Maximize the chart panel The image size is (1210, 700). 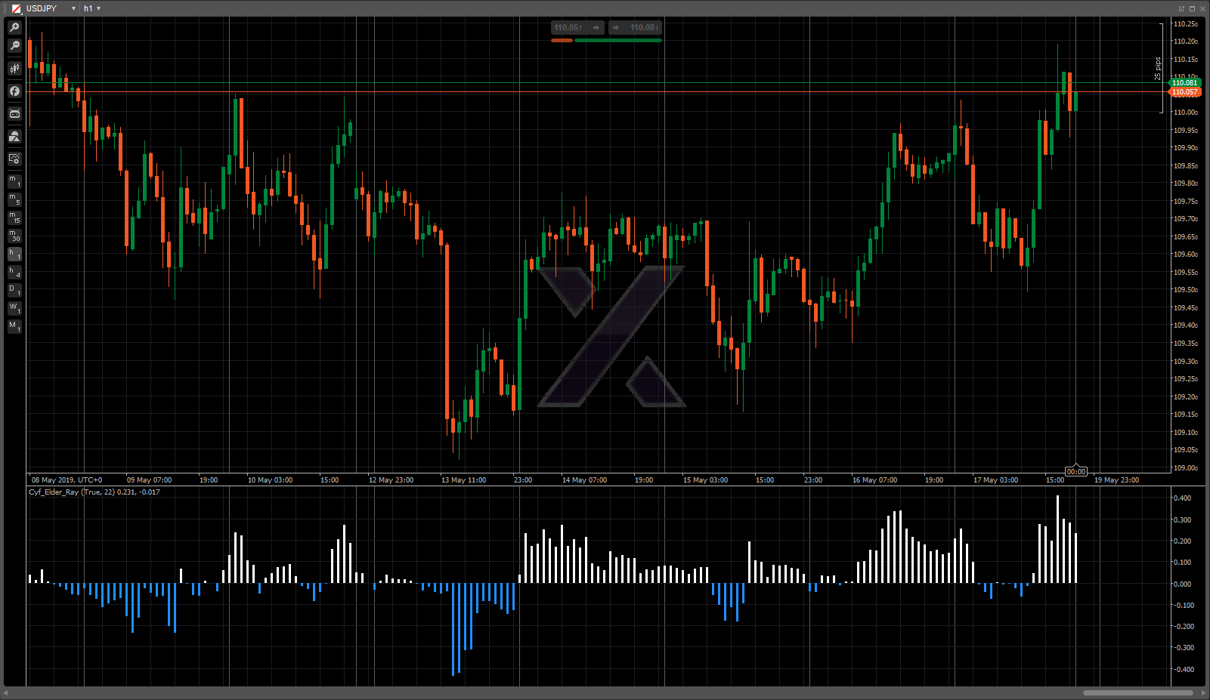click(x=1192, y=8)
